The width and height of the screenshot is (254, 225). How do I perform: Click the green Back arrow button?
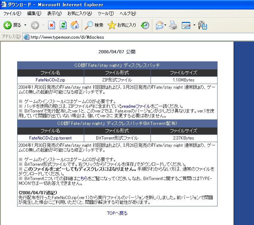click(x=8, y=25)
